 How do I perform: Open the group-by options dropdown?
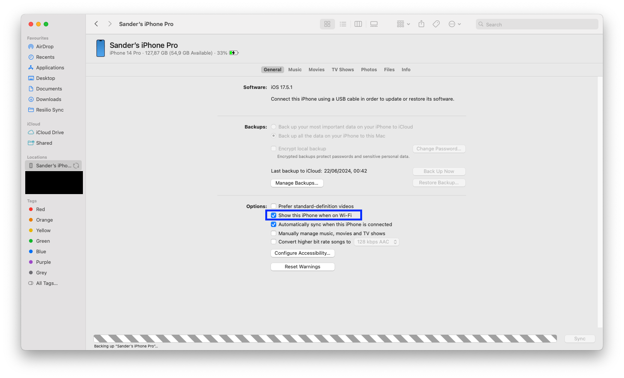[x=403, y=24]
